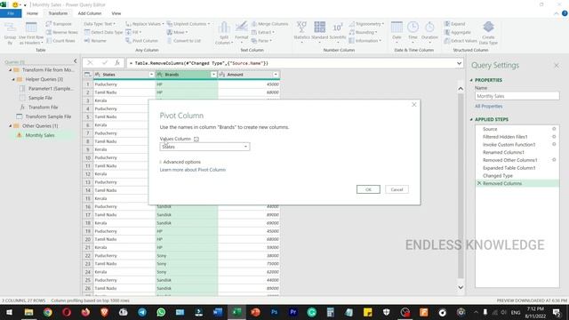Open Windows Start menu
The width and height of the screenshot is (569, 320).
tap(9, 312)
